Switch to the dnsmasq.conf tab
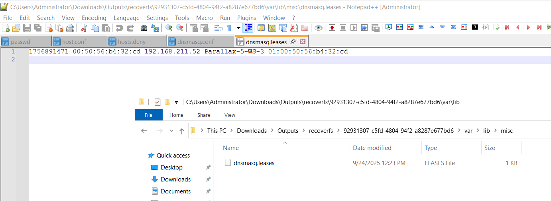 pyautogui.click(x=195, y=41)
